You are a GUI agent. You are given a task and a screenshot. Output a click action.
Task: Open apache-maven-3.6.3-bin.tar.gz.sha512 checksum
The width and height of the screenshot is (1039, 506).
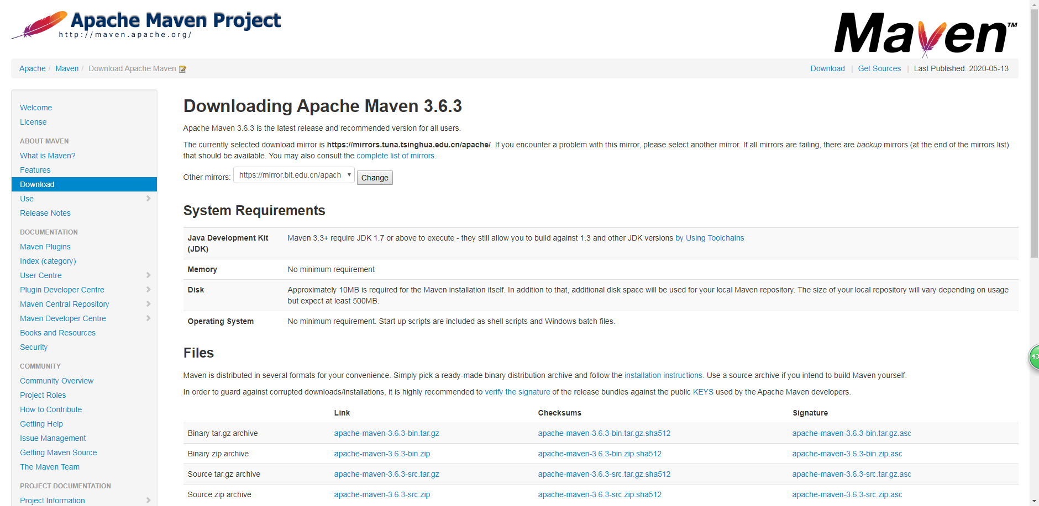point(604,433)
